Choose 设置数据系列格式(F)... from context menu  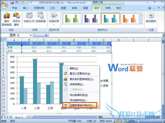point(80,105)
